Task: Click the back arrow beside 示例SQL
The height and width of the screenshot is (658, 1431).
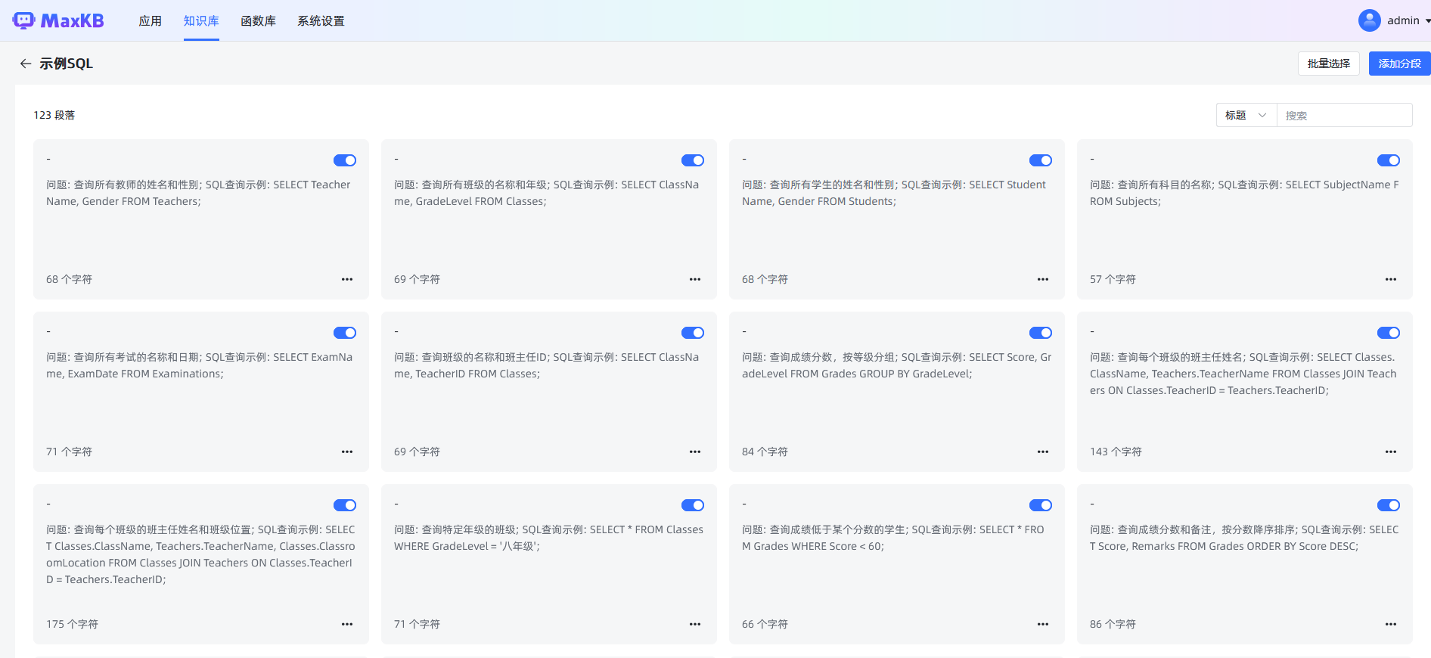Action: [26, 64]
